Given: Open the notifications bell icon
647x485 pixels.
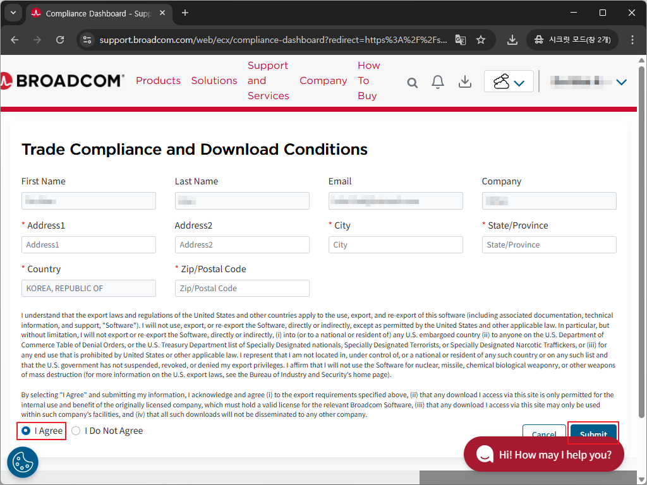Looking at the screenshot, I should pos(438,82).
